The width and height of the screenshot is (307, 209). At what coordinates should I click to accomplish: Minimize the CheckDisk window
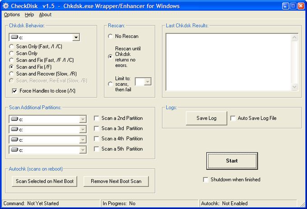click(285, 6)
